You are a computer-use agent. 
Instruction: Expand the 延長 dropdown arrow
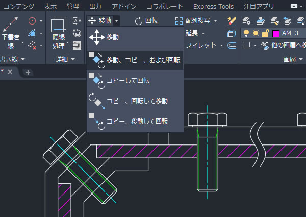[x=203, y=33]
